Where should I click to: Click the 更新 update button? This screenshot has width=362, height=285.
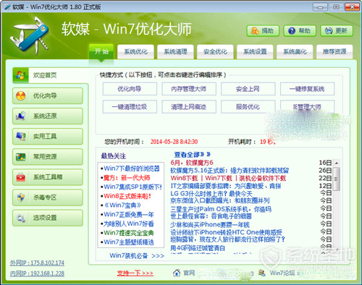pos(337,31)
